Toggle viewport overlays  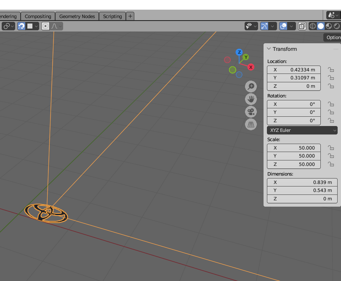tap(283, 26)
